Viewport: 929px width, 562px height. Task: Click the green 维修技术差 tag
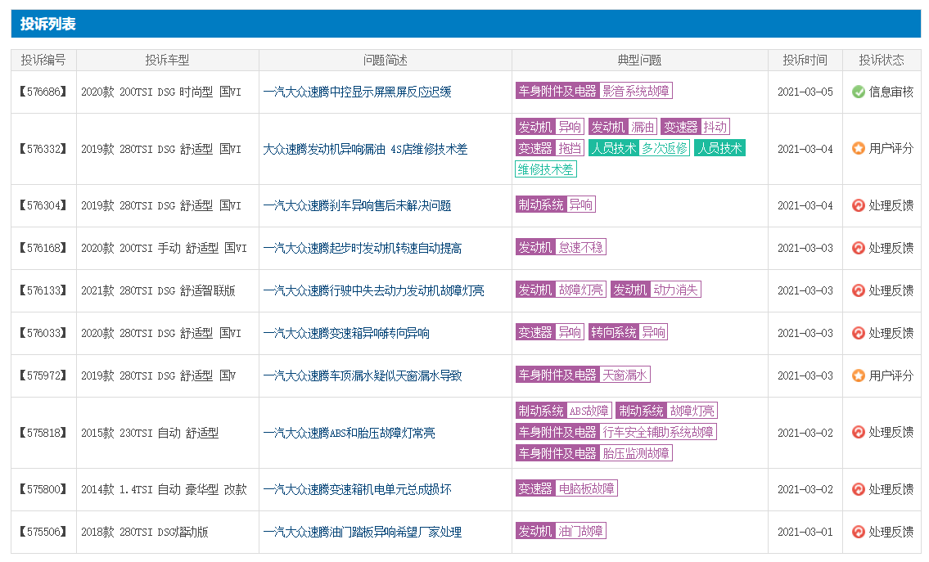click(545, 169)
